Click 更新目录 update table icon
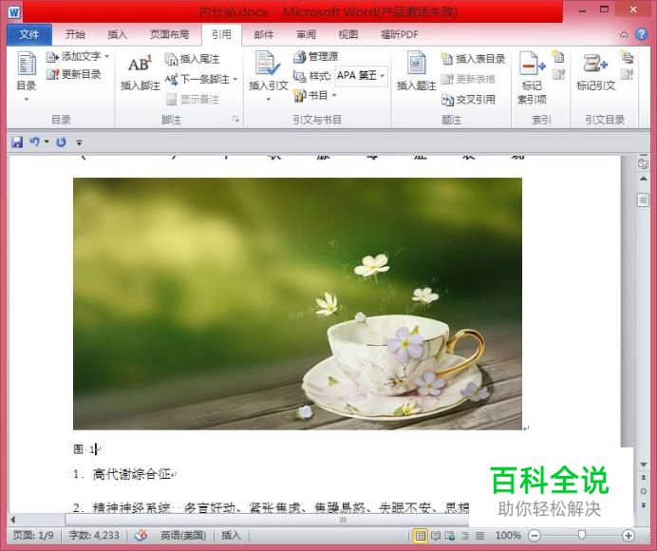The height and width of the screenshot is (551, 657). [53, 75]
